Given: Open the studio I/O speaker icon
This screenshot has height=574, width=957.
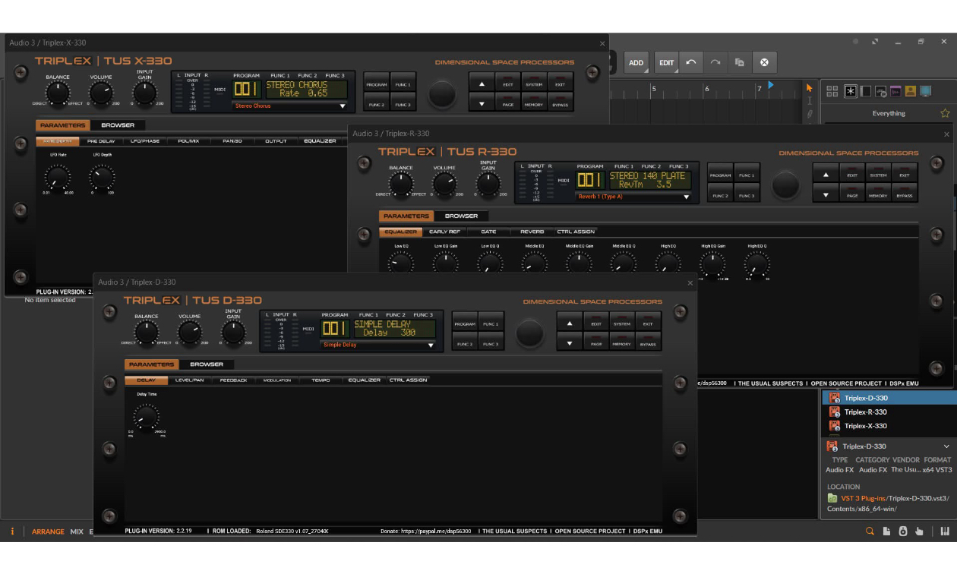Looking at the screenshot, I should pos(903,531).
